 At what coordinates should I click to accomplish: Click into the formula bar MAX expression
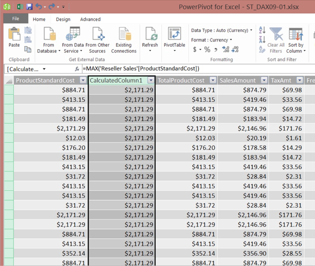click(x=141, y=68)
